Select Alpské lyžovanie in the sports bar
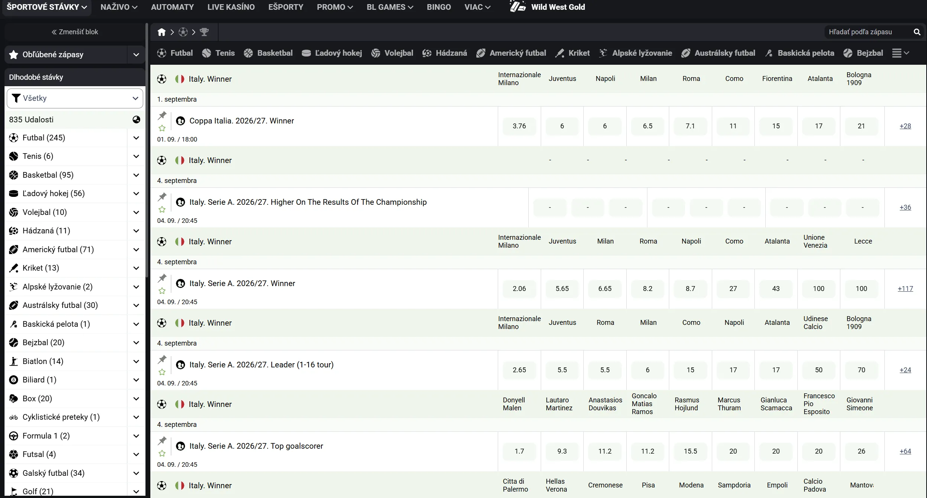 coord(635,53)
